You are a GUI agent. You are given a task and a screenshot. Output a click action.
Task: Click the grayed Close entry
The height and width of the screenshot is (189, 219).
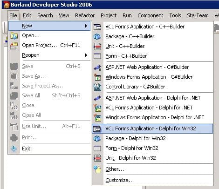[49, 105]
